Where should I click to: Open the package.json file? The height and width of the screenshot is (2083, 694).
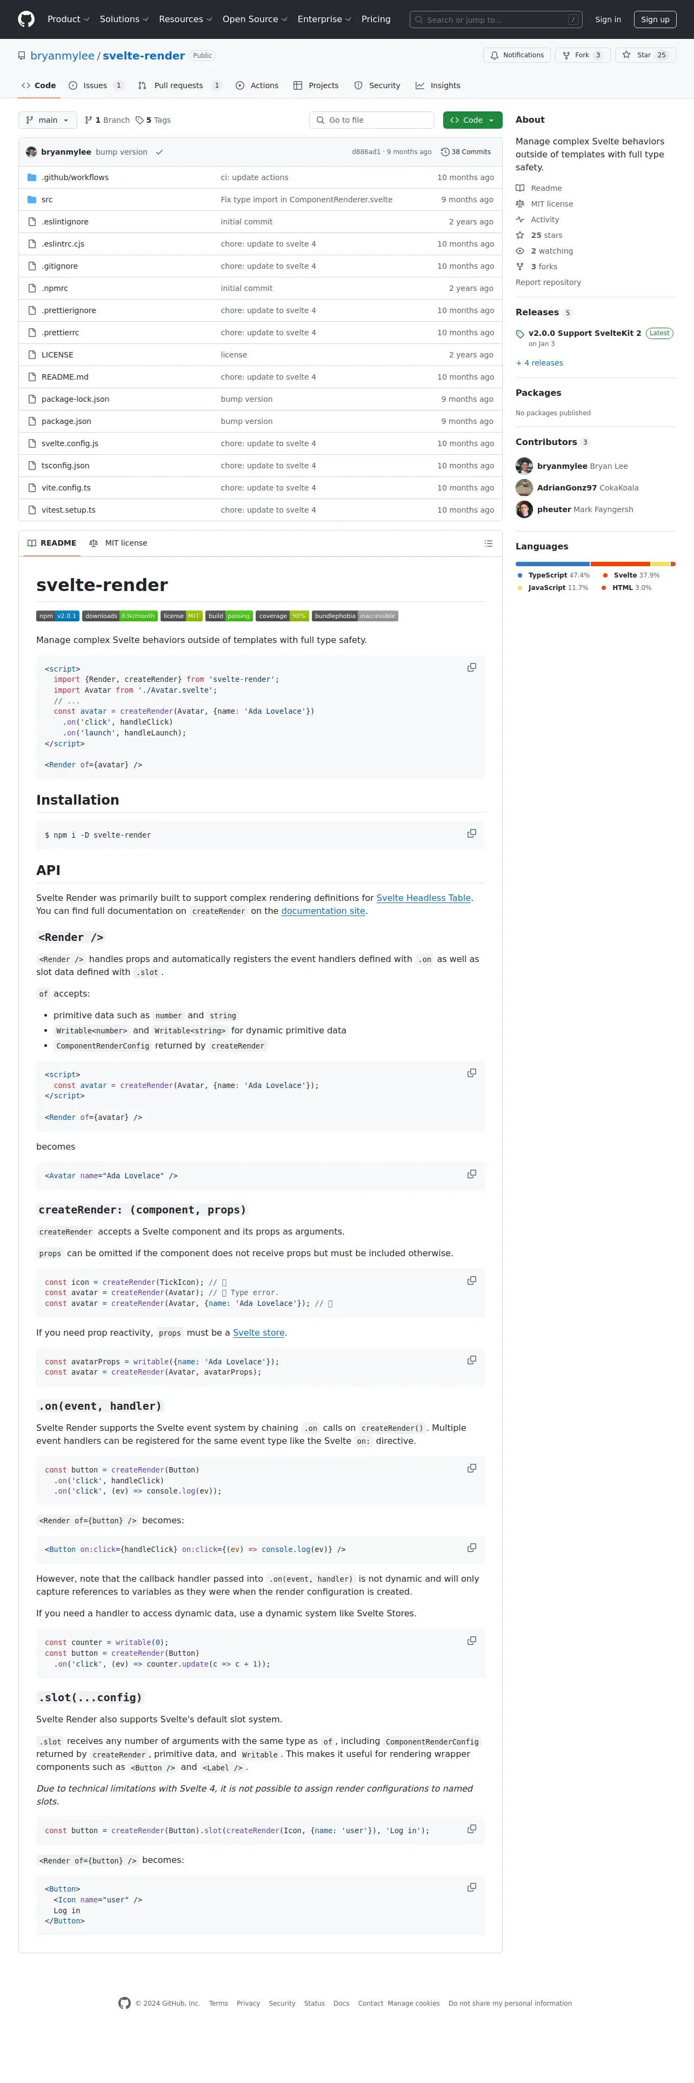(66, 421)
